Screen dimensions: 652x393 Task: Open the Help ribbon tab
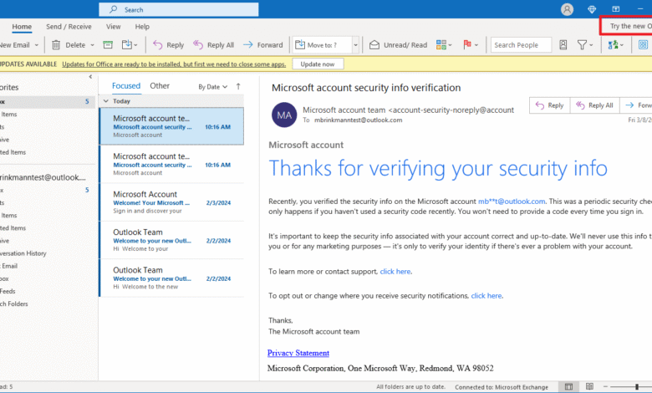click(x=142, y=27)
